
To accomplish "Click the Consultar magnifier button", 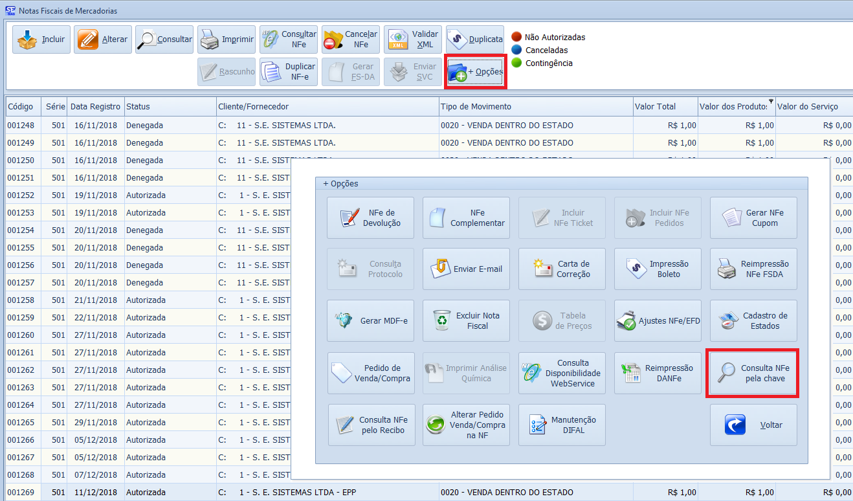I will pyautogui.click(x=164, y=39).
